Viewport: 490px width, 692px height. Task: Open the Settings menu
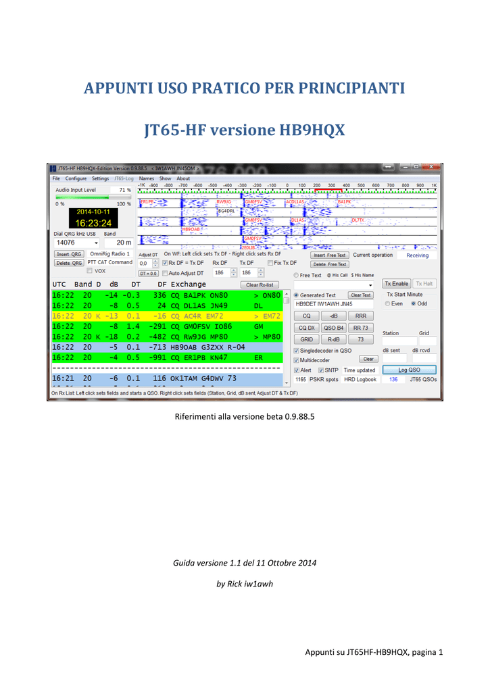[100, 178]
